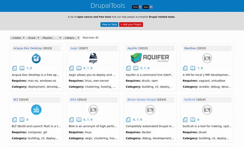Click "Requires: composer, git" text
The image size is (244, 147).
click(x=29, y=132)
